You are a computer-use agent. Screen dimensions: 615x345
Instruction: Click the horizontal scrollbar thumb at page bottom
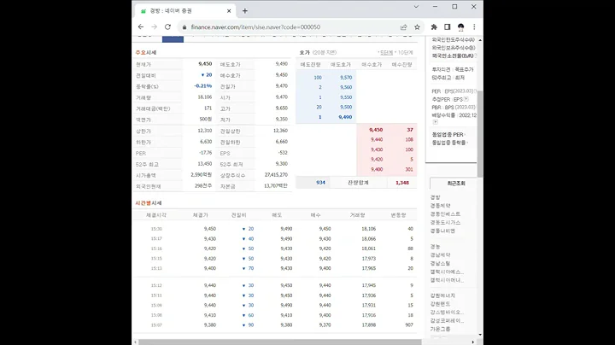coord(280,342)
